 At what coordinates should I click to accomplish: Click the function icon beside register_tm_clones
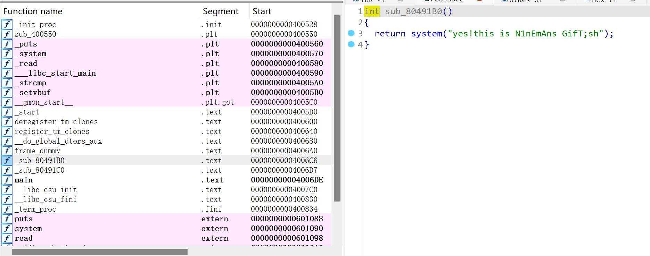(x=7, y=131)
